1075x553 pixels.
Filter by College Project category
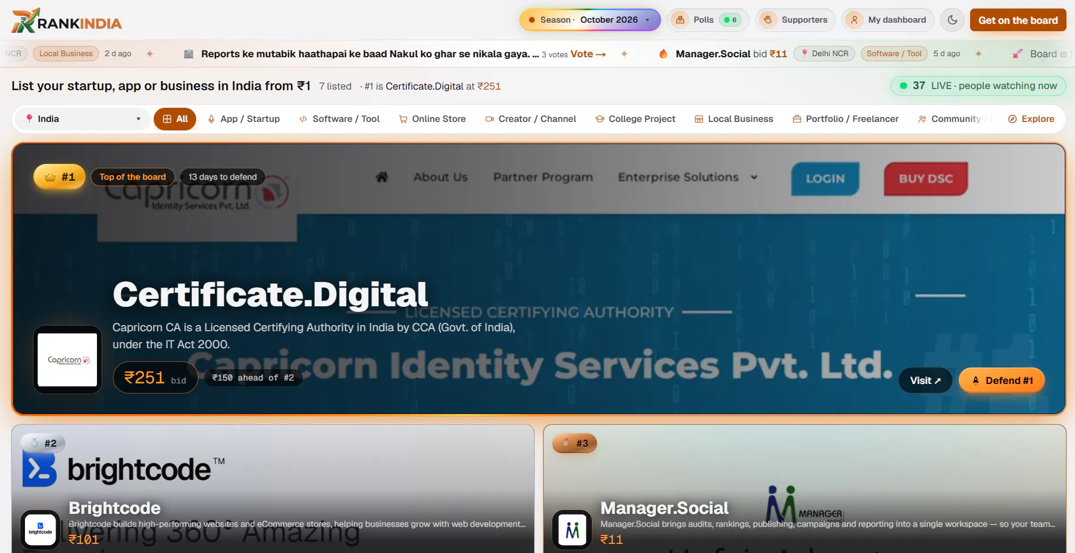635,119
